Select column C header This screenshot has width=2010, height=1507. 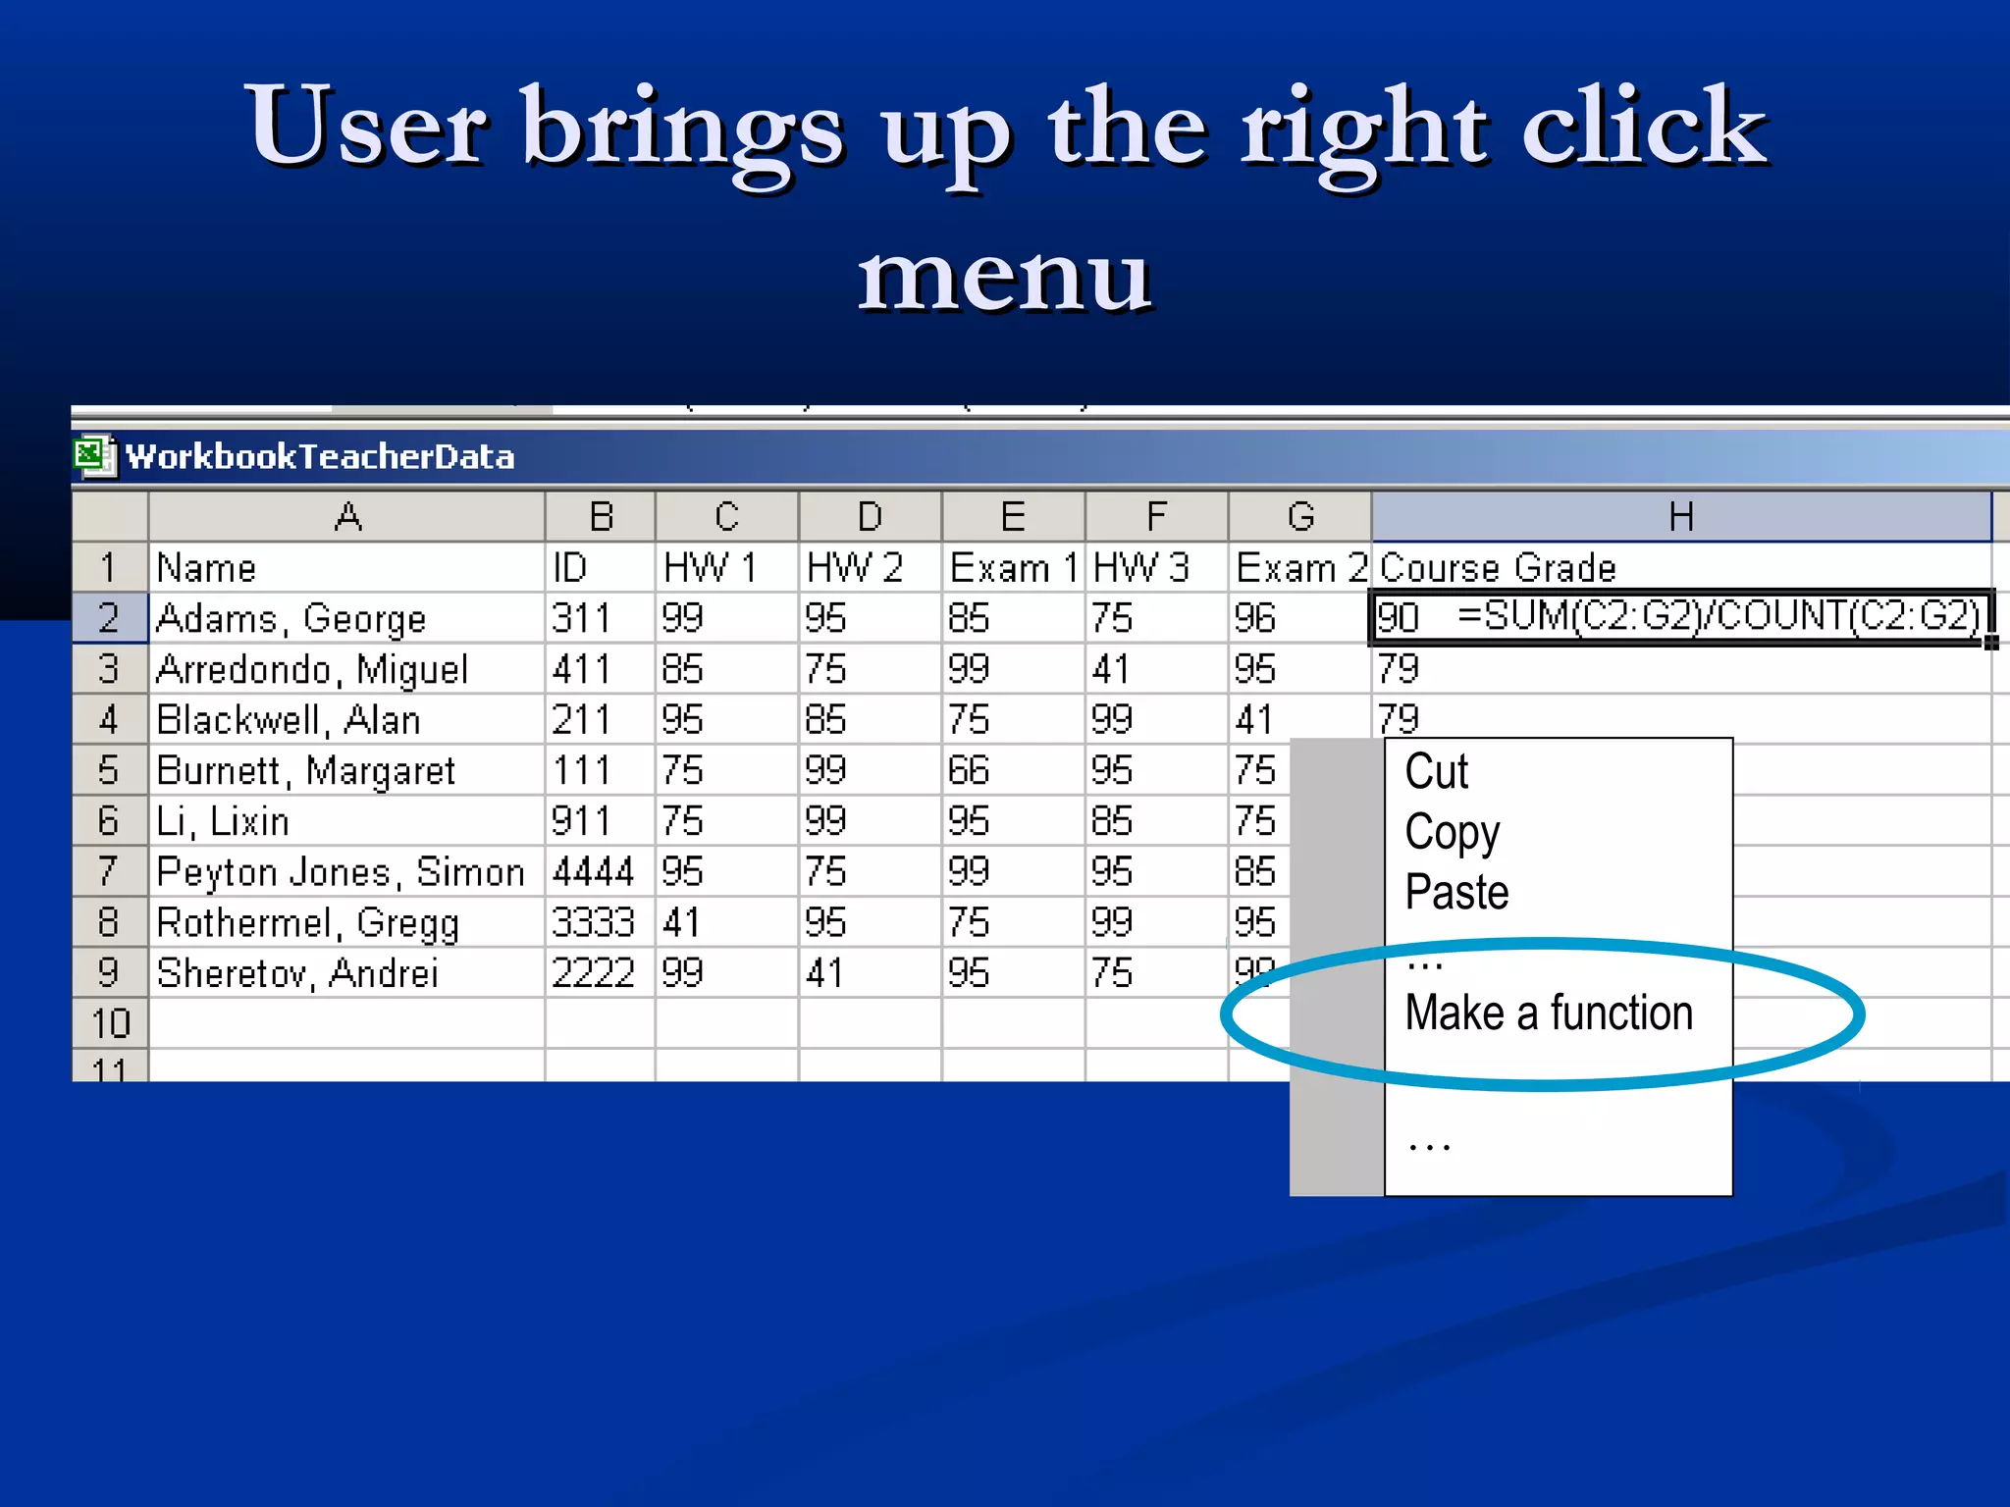point(726,516)
